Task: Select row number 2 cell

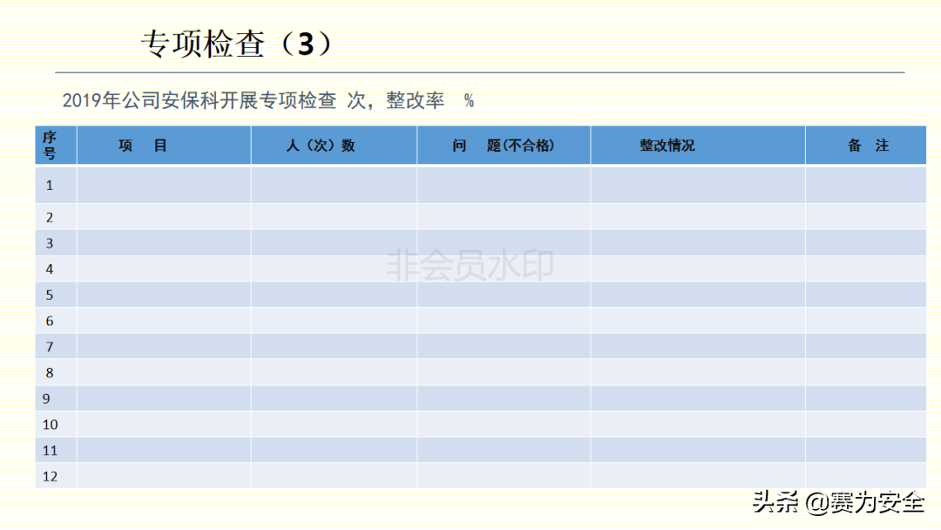Action: (56, 217)
